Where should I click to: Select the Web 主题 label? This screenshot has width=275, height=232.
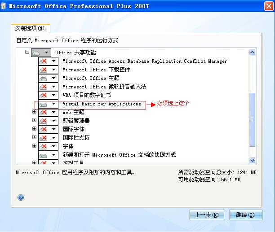tap(74, 112)
